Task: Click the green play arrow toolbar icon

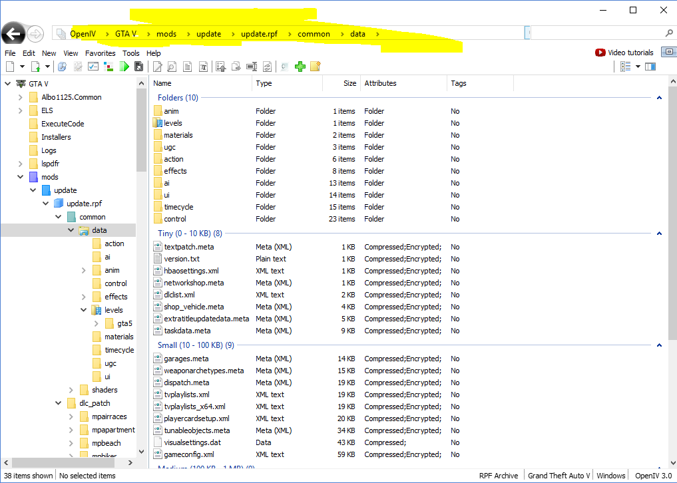Action: (x=124, y=67)
